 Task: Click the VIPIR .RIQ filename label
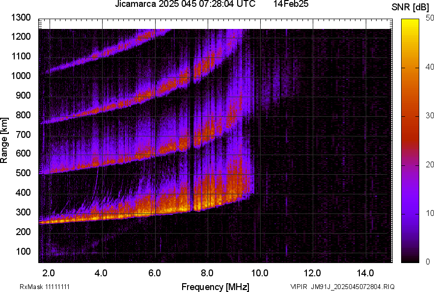[x=342, y=287]
